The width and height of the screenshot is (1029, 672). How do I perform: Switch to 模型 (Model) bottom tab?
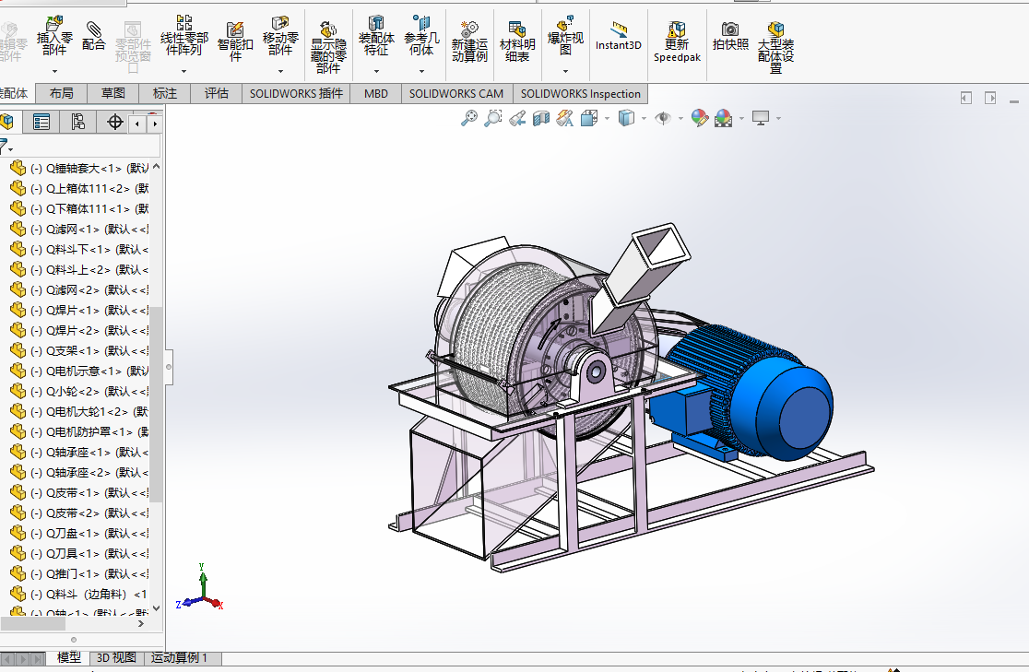click(x=69, y=657)
